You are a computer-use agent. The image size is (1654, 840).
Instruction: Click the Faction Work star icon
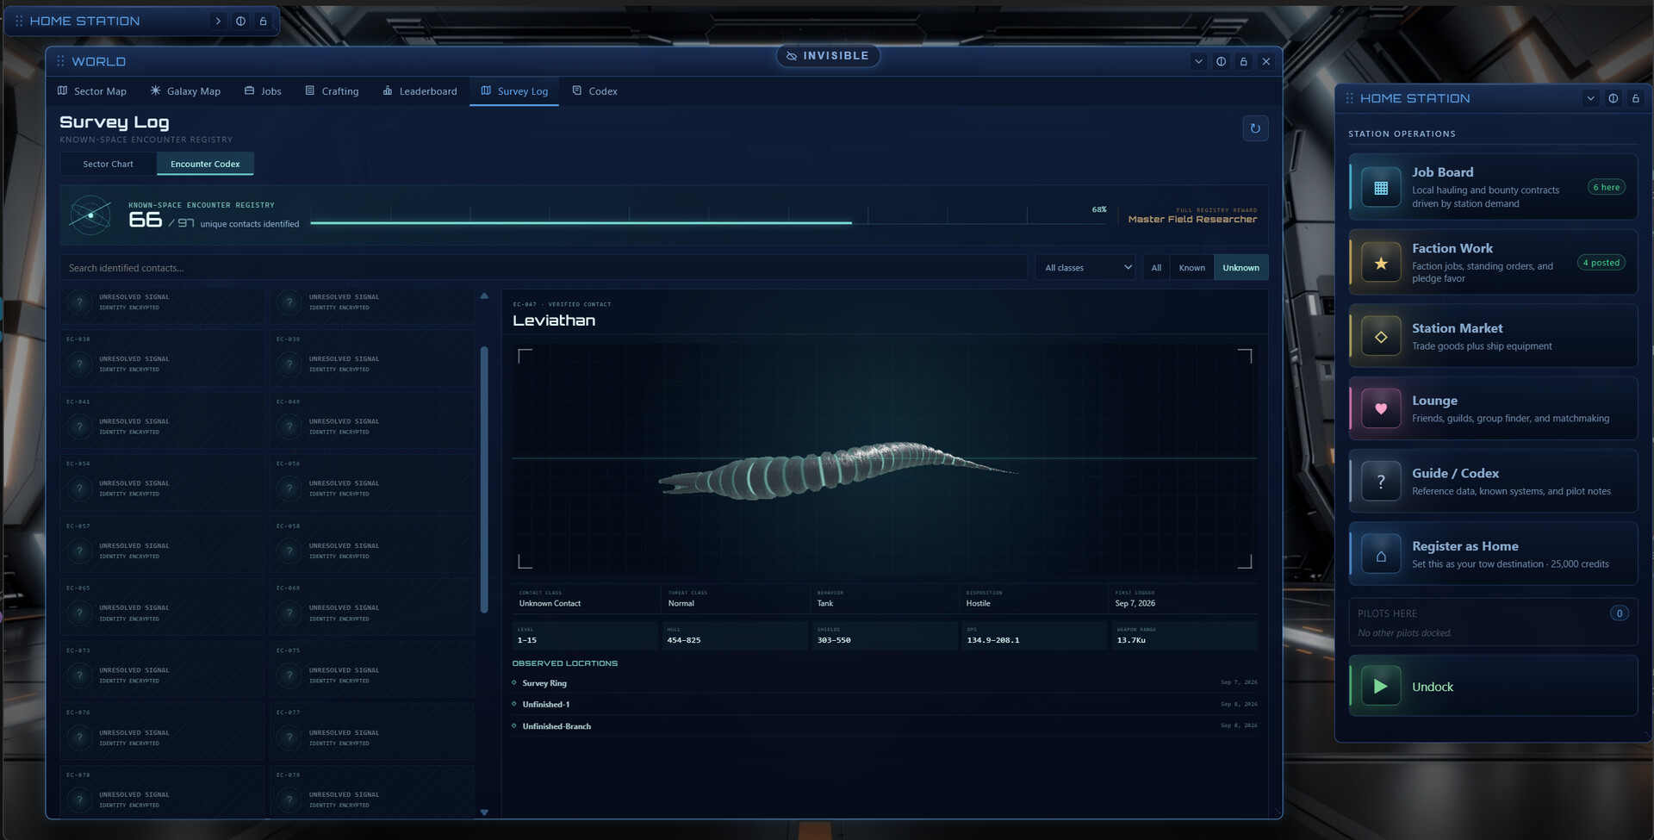pyautogui.click(x=1381, y=263)
